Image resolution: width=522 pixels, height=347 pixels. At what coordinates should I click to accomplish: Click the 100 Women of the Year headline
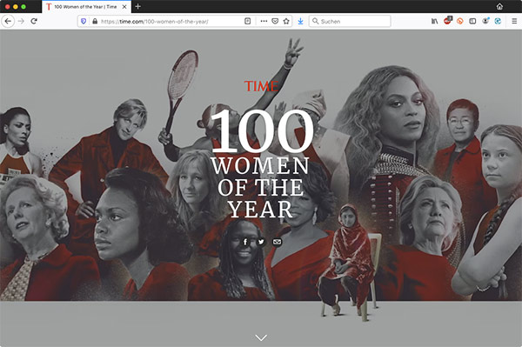tap(261, 163)
